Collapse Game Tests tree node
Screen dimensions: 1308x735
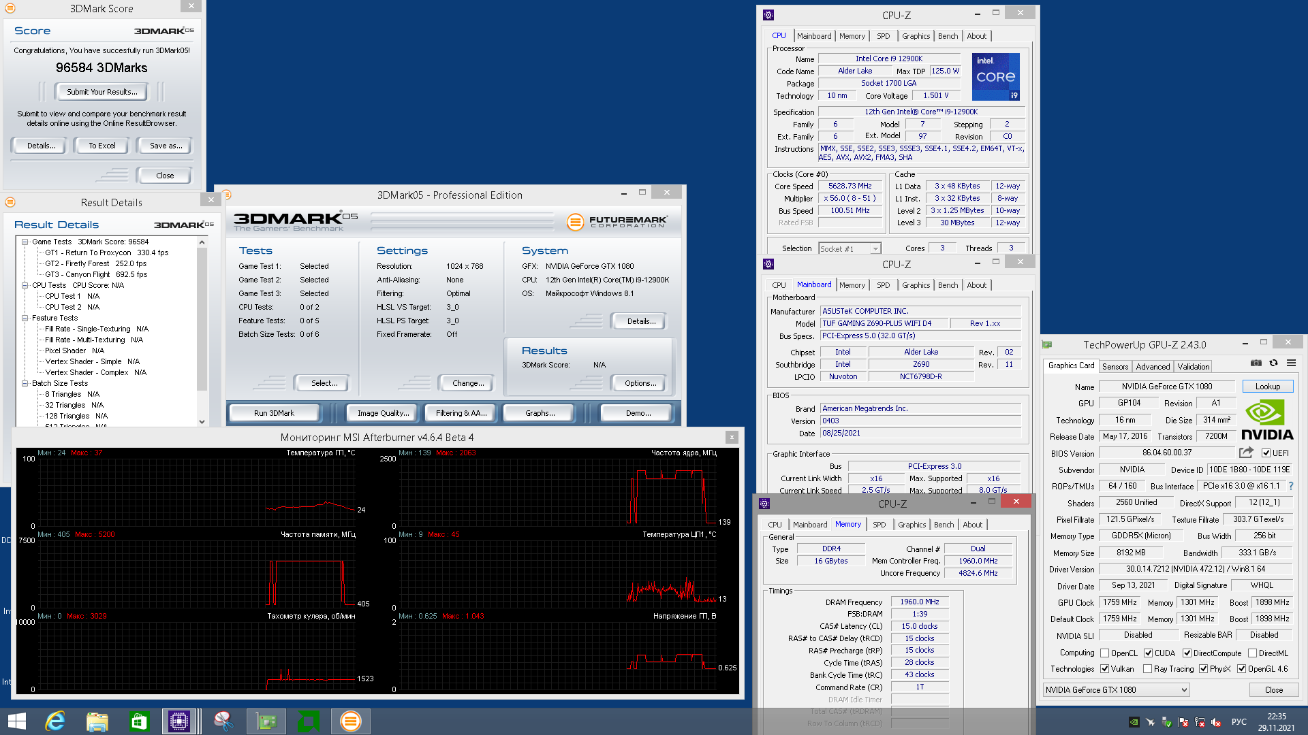coord(25,242)
